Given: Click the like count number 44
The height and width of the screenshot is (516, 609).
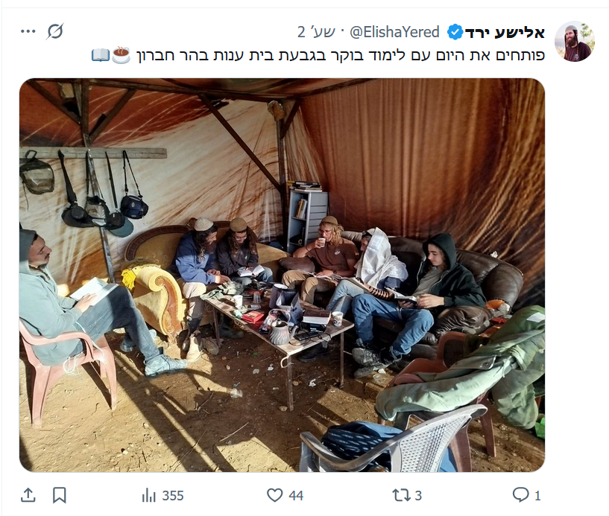Looking at the screenshot, I should pos(296,495).
